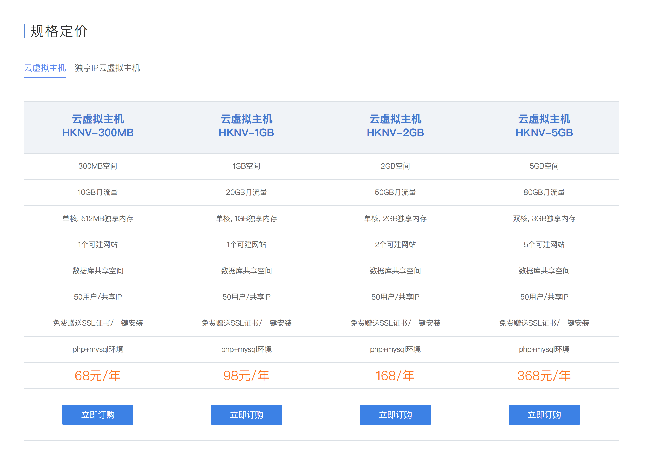Open the 独享IP云虚拟主机 tab
This screenshot has width=647, height=463.
pos(107,68)
